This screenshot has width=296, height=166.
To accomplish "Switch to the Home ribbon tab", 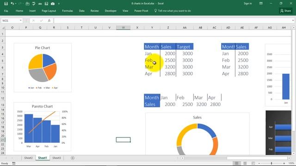I will click(x=19, y=11).
